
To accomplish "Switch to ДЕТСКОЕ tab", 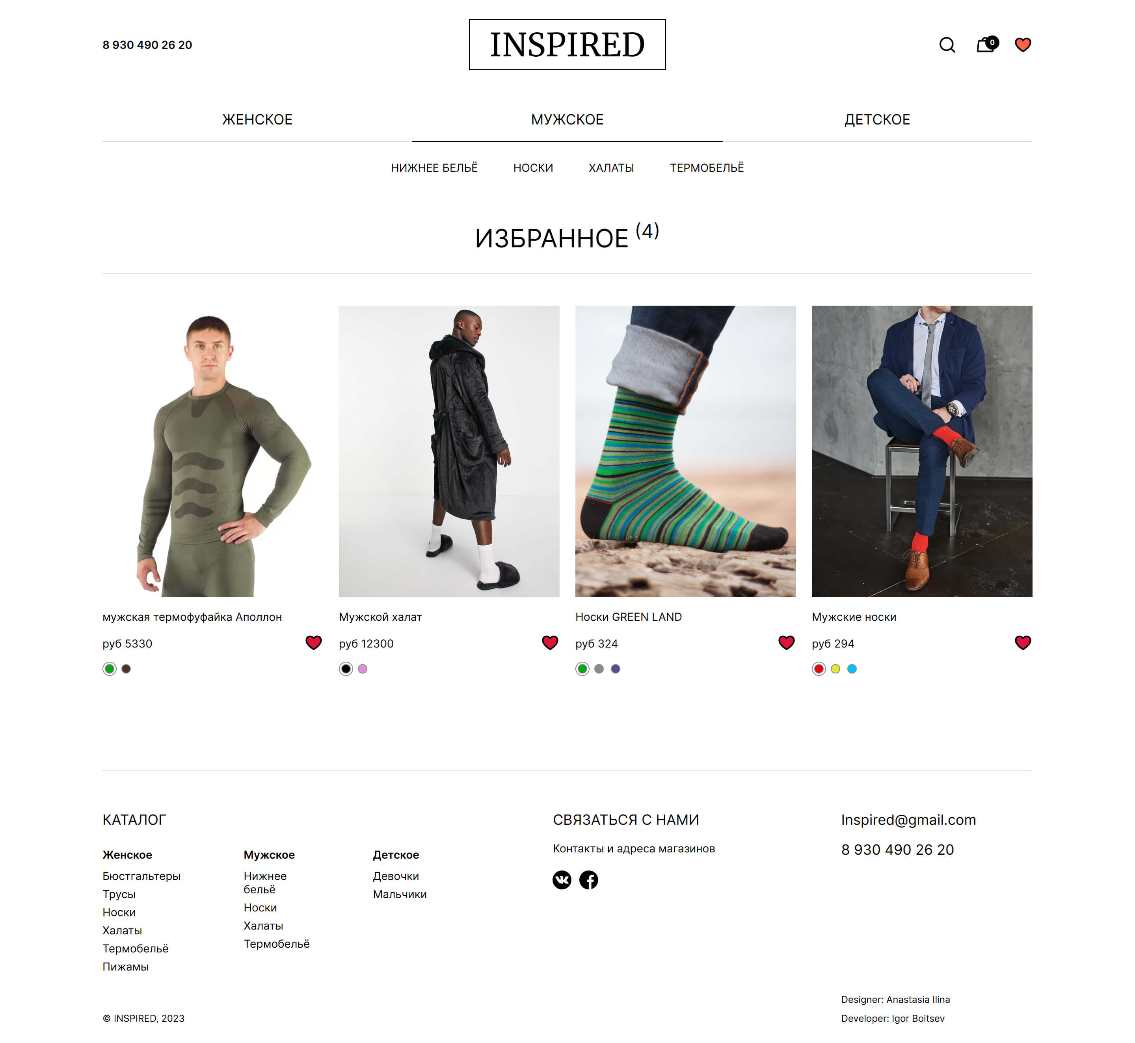I will point(877,120).
